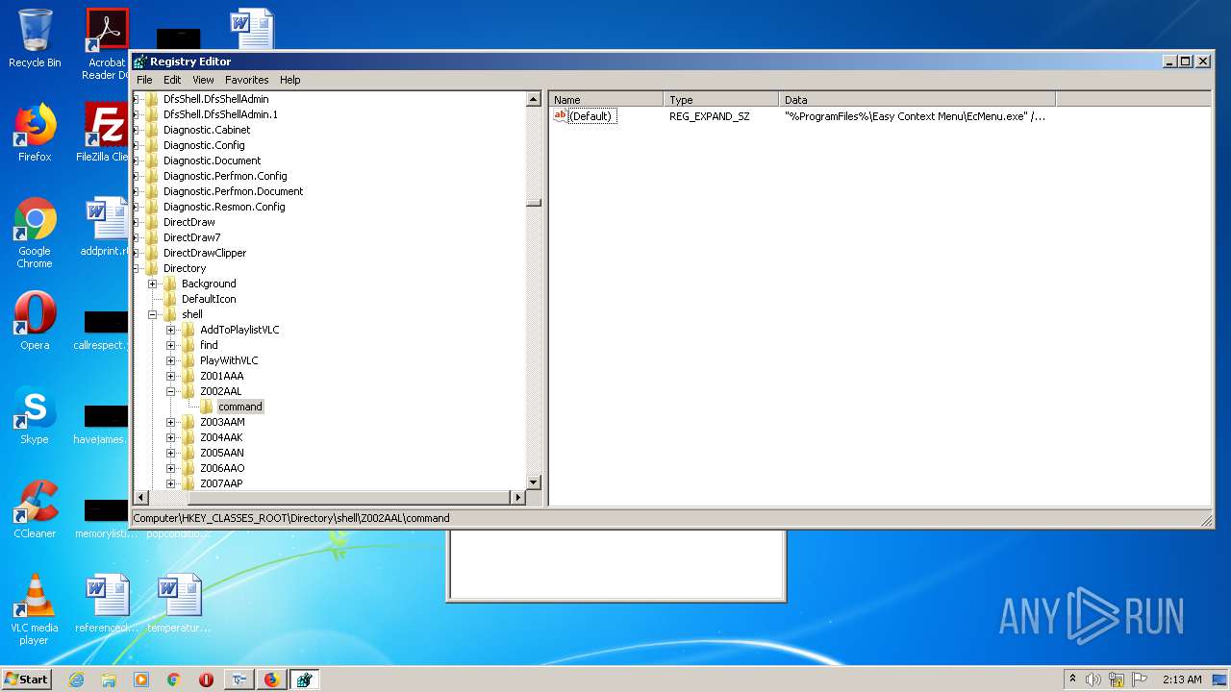Open the View menu
Image resolution: width=1231 pixels, height=692 pixels.
coord(203,80)
